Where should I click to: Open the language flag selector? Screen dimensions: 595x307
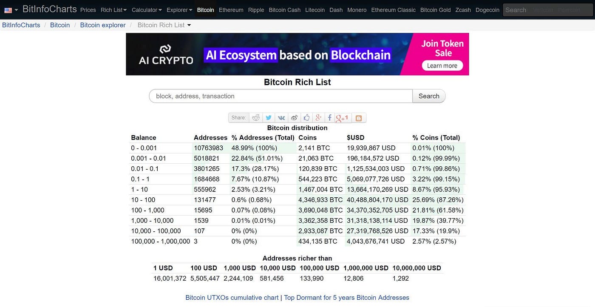(x=11, y=9)
